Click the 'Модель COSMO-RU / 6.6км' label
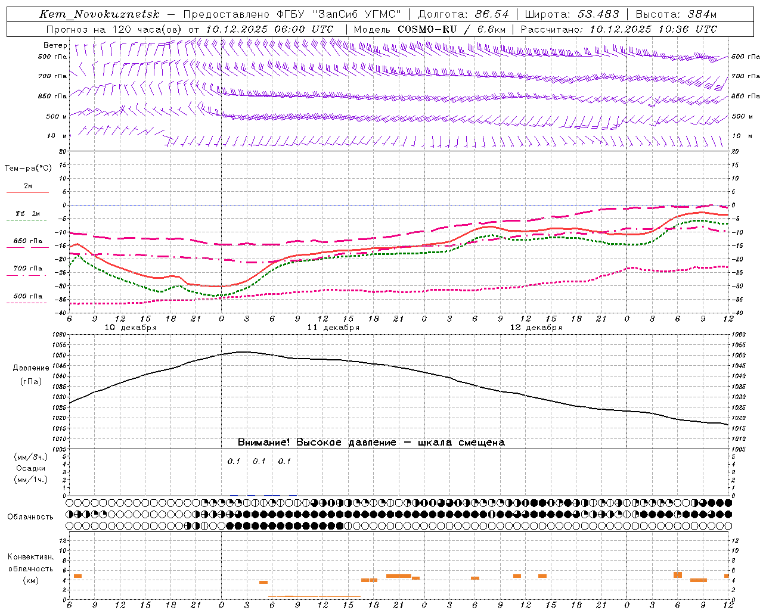This screenshot has width=763, height=610. pos(430,29)
